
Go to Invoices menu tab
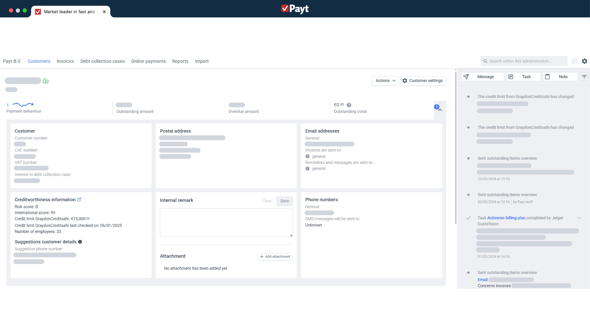65,61
